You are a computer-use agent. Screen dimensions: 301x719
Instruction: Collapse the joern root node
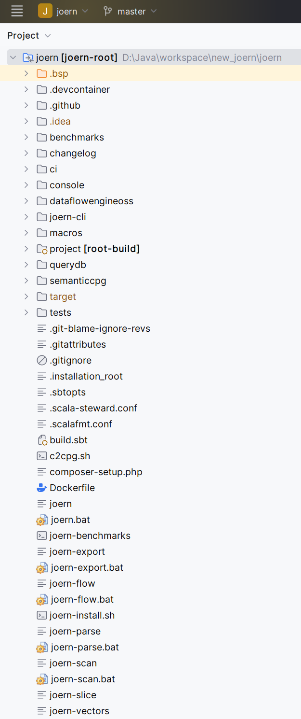pyautogui.click(x=13, y=57)
